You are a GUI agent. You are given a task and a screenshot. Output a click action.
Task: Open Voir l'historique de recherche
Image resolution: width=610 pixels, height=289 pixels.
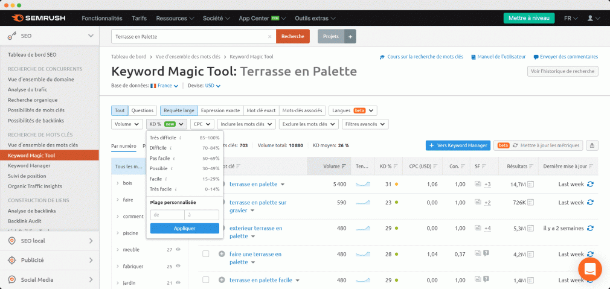coord(562,71)
